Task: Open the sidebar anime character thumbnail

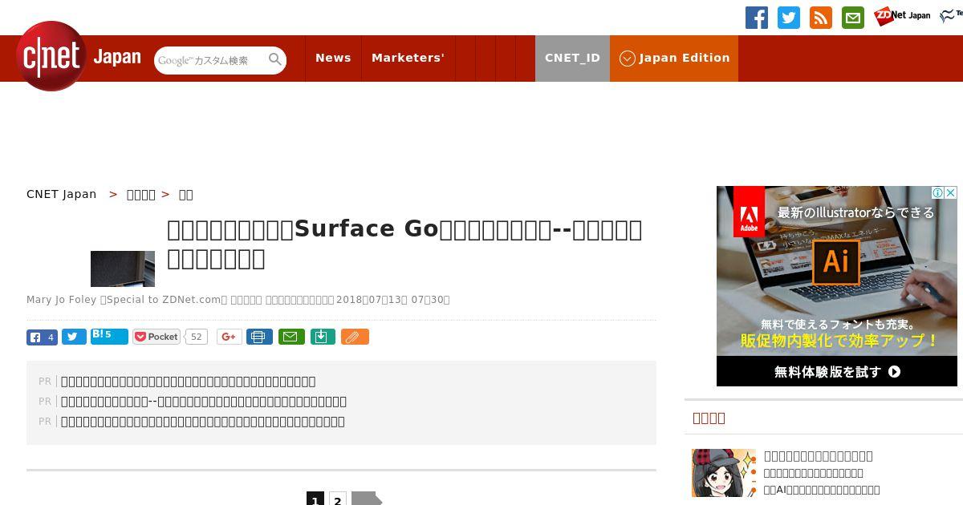Action: 724,473
